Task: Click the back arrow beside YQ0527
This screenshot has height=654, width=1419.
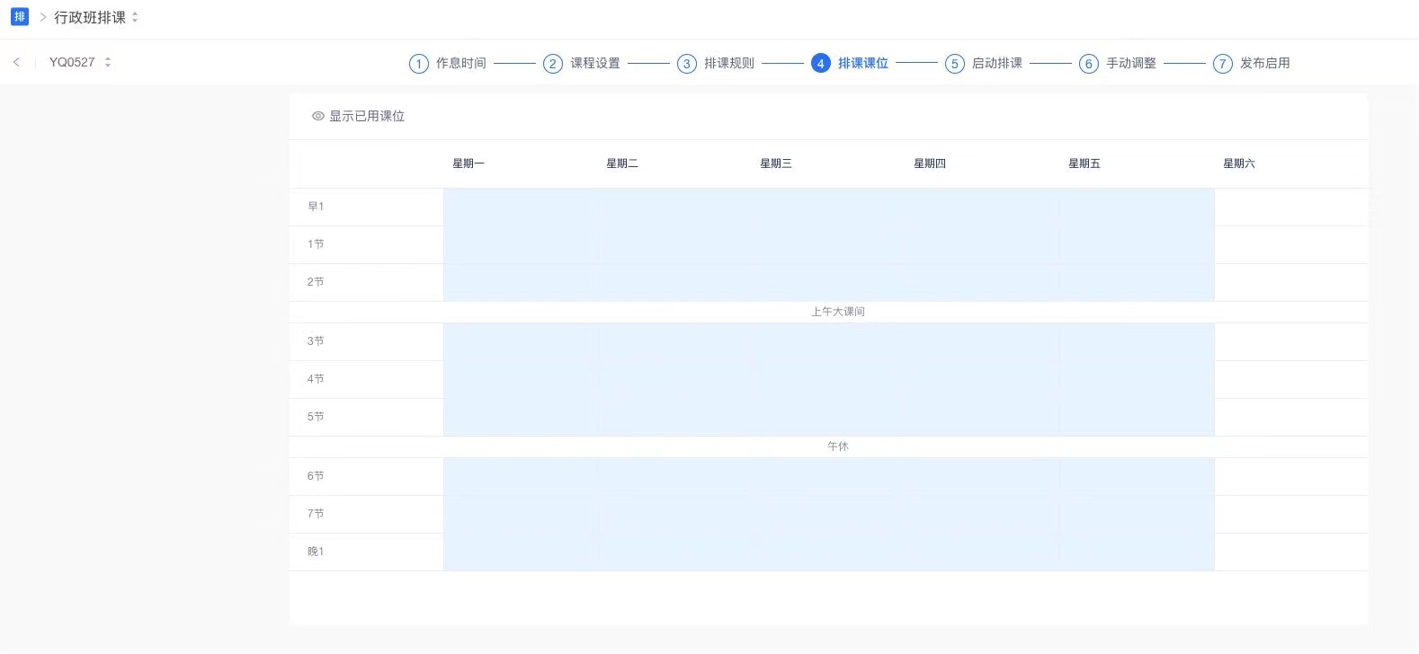Action: pyautogui.click(x=16, y=62)
